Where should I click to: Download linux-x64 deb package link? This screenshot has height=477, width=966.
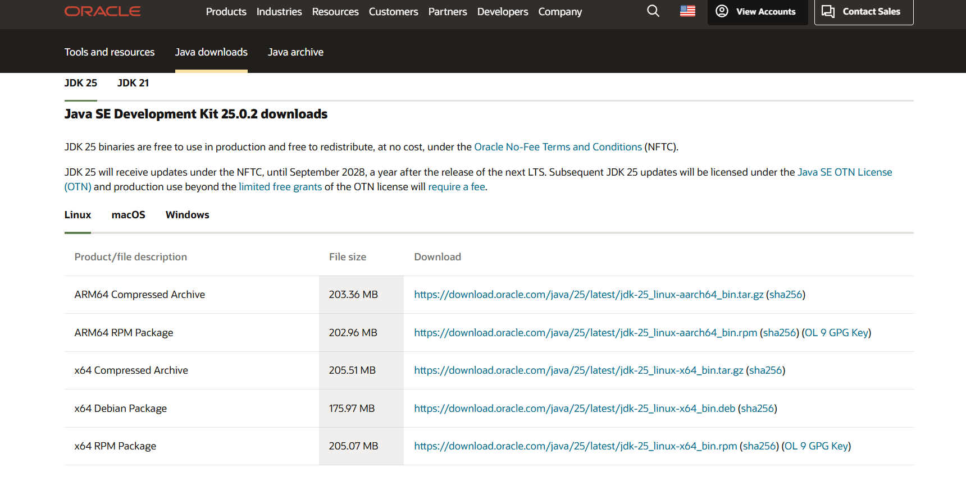click(575, 409)
